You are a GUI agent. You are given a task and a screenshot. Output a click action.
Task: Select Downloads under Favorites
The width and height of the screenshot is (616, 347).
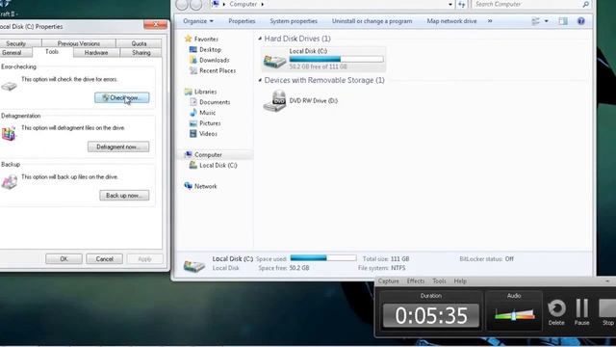[214, 60]
